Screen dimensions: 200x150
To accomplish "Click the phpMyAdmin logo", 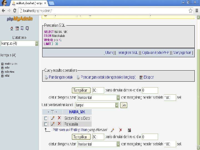I will click(20, 19).
